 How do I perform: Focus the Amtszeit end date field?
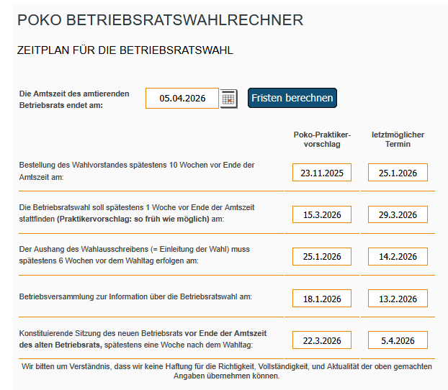182,99
